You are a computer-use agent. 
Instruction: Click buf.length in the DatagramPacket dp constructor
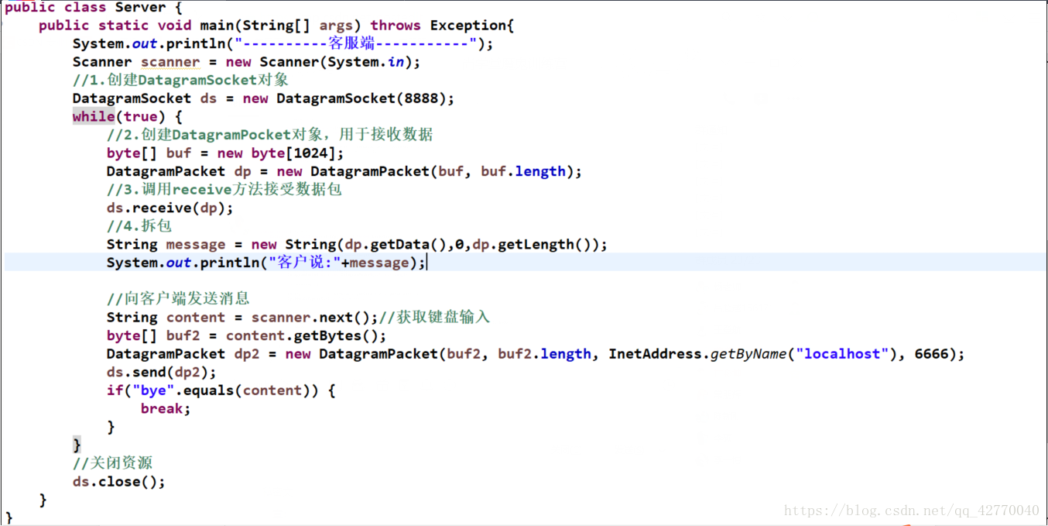(523, 172)
